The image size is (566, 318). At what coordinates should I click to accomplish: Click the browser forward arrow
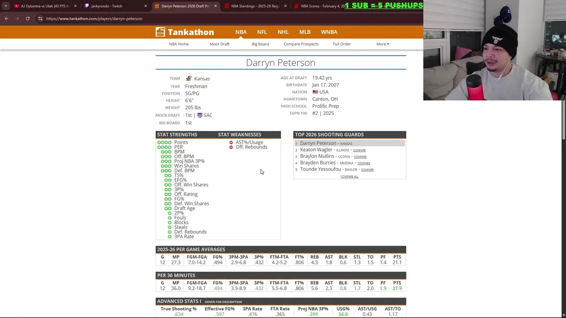[x=17, y=19]
